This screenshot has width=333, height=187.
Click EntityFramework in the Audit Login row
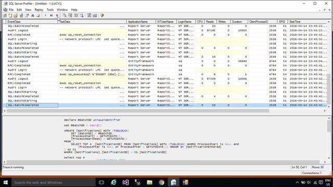(x=141, y=70)
